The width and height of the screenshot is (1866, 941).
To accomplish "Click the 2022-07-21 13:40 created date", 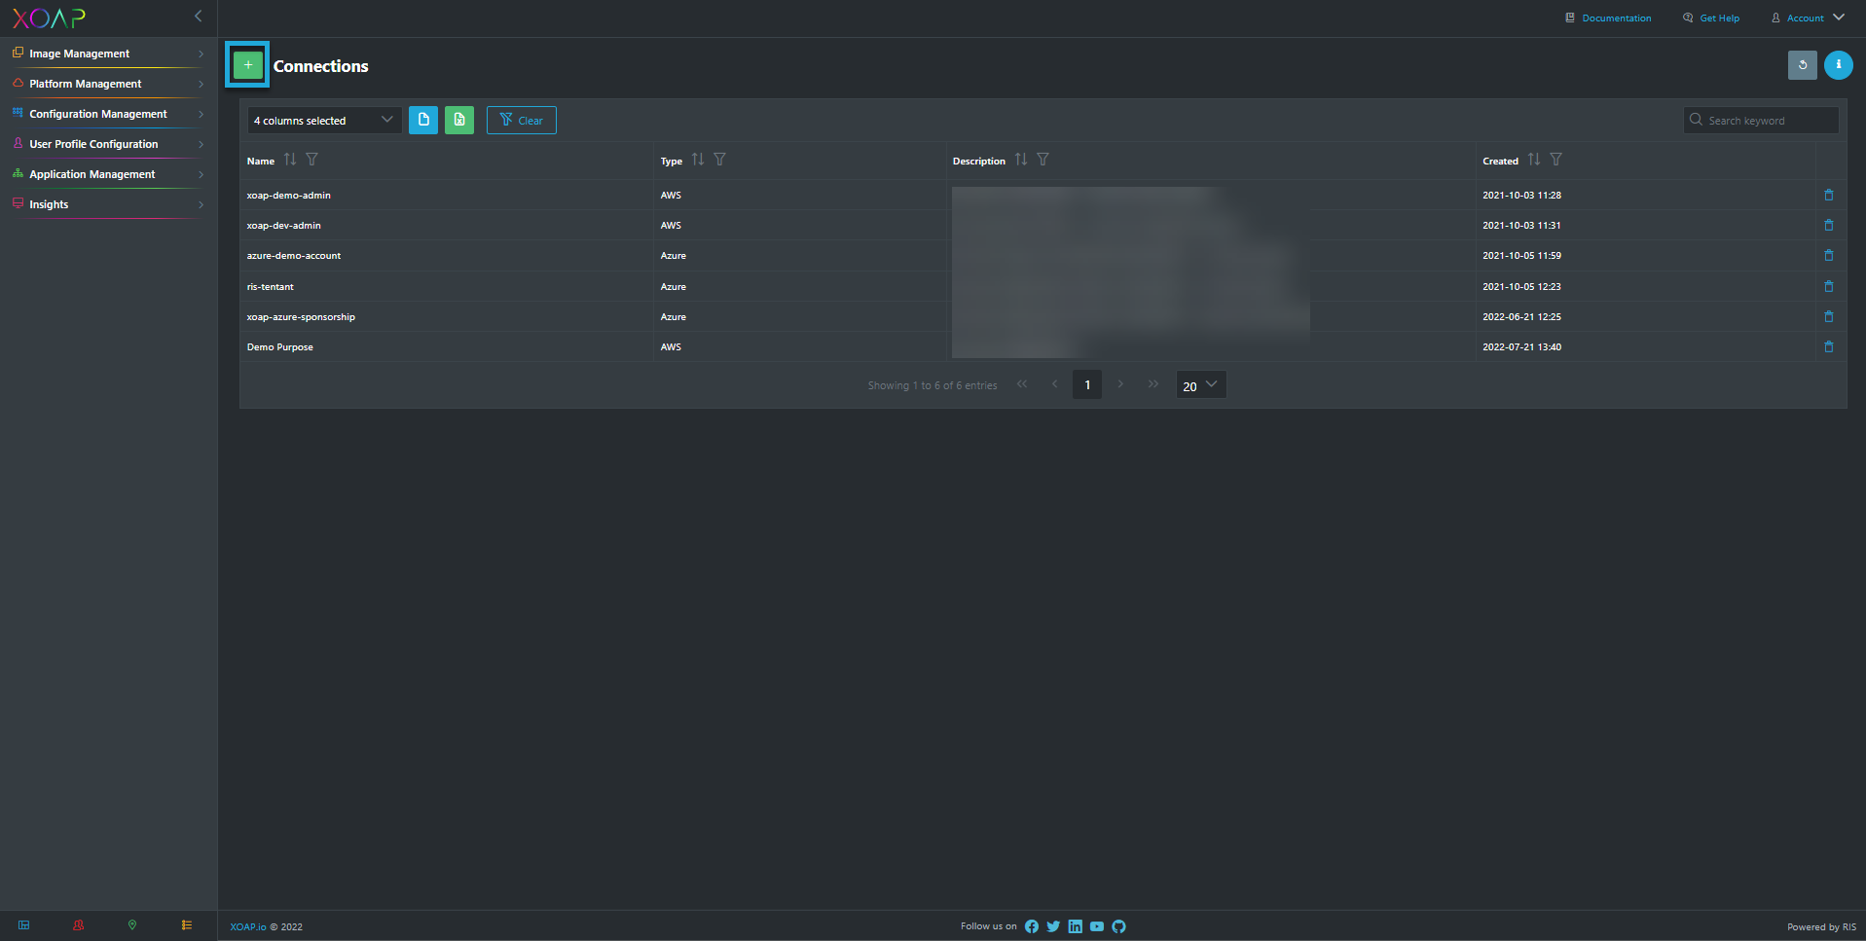I will [1522, 346].
